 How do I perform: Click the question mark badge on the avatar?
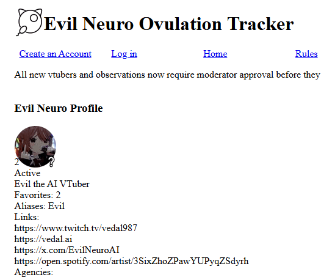(x=51, y=162)
